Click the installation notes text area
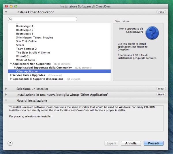 coord(86,118)
